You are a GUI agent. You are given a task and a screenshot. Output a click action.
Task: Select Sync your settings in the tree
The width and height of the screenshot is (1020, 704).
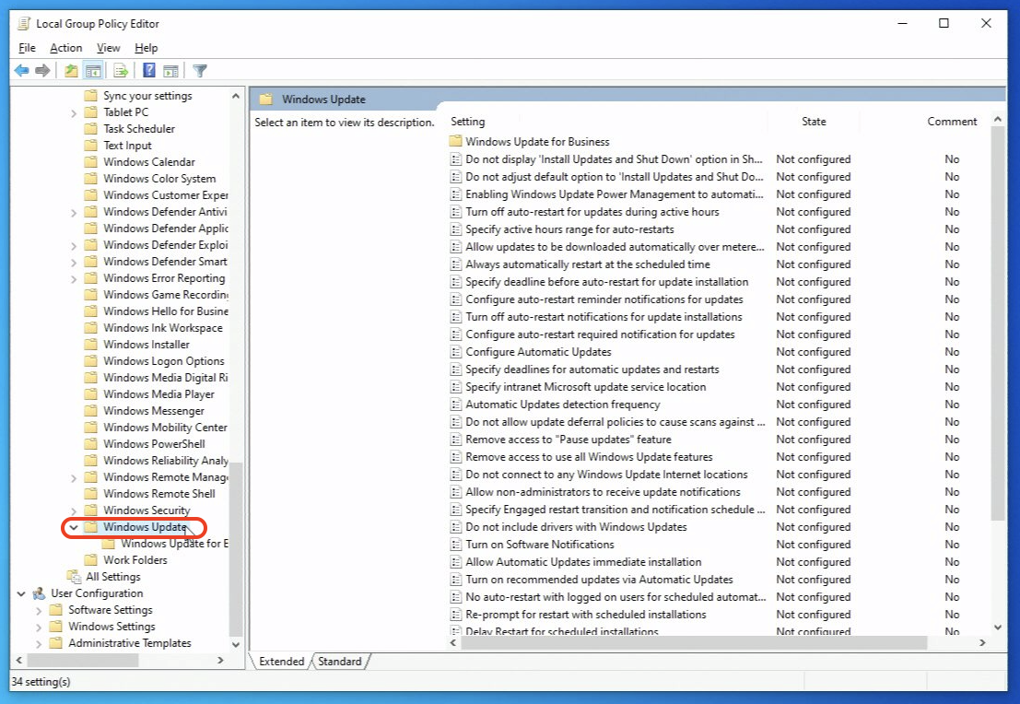tap(147, 96)
